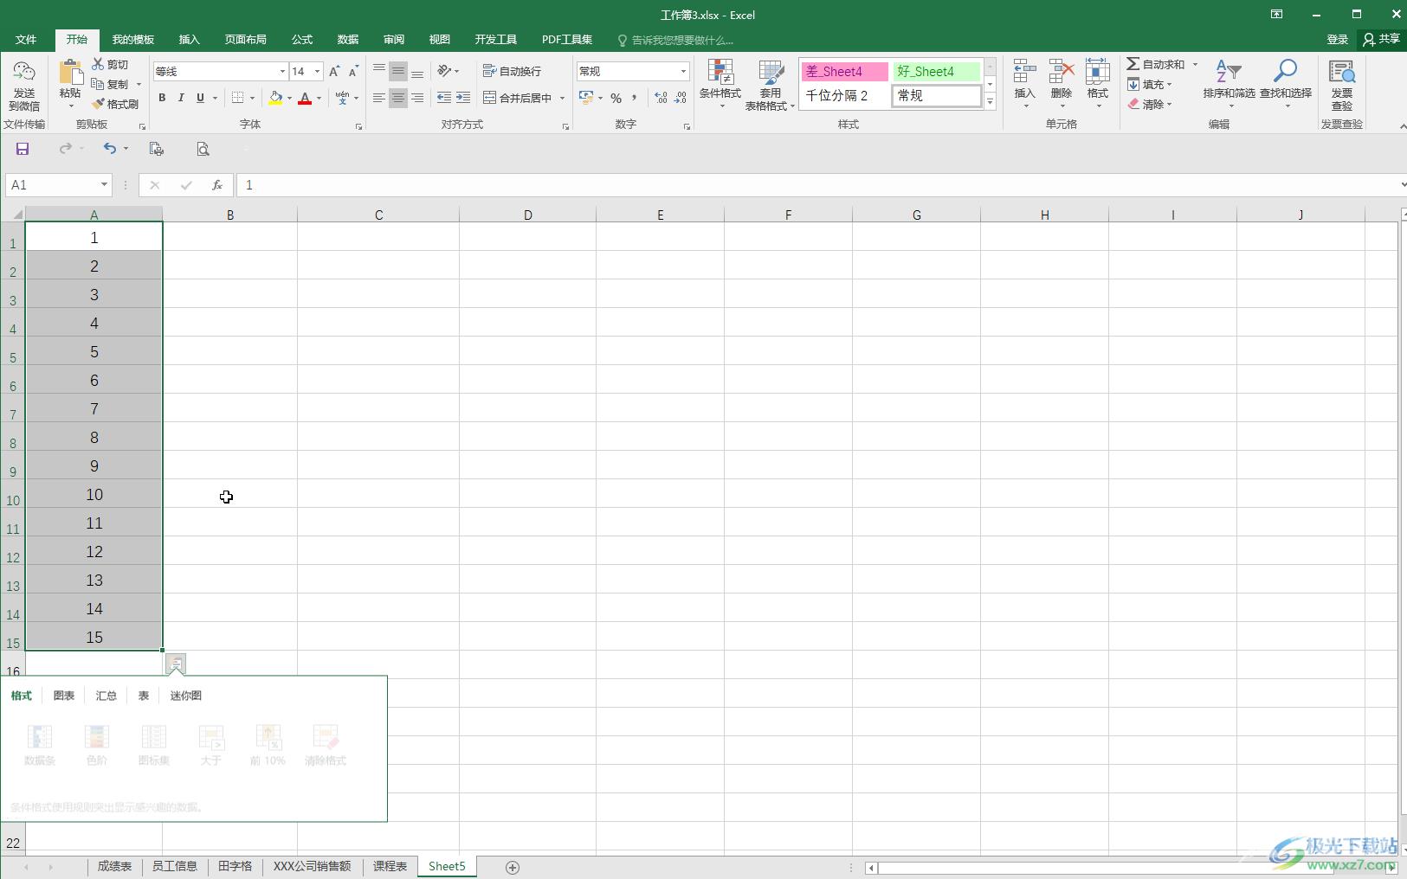Toggle center horizontal alignment
The image size is (1407, 879).
[398, 98]
